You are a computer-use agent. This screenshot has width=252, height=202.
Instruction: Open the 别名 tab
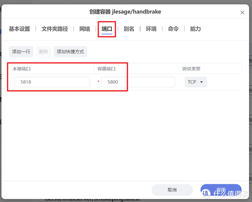point(129,29)
